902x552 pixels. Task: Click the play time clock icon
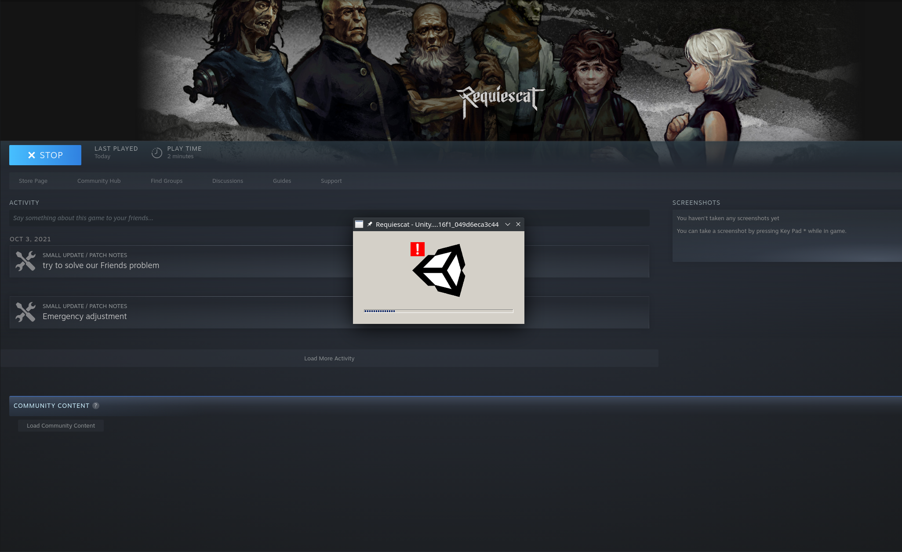[x=157, y=153]
